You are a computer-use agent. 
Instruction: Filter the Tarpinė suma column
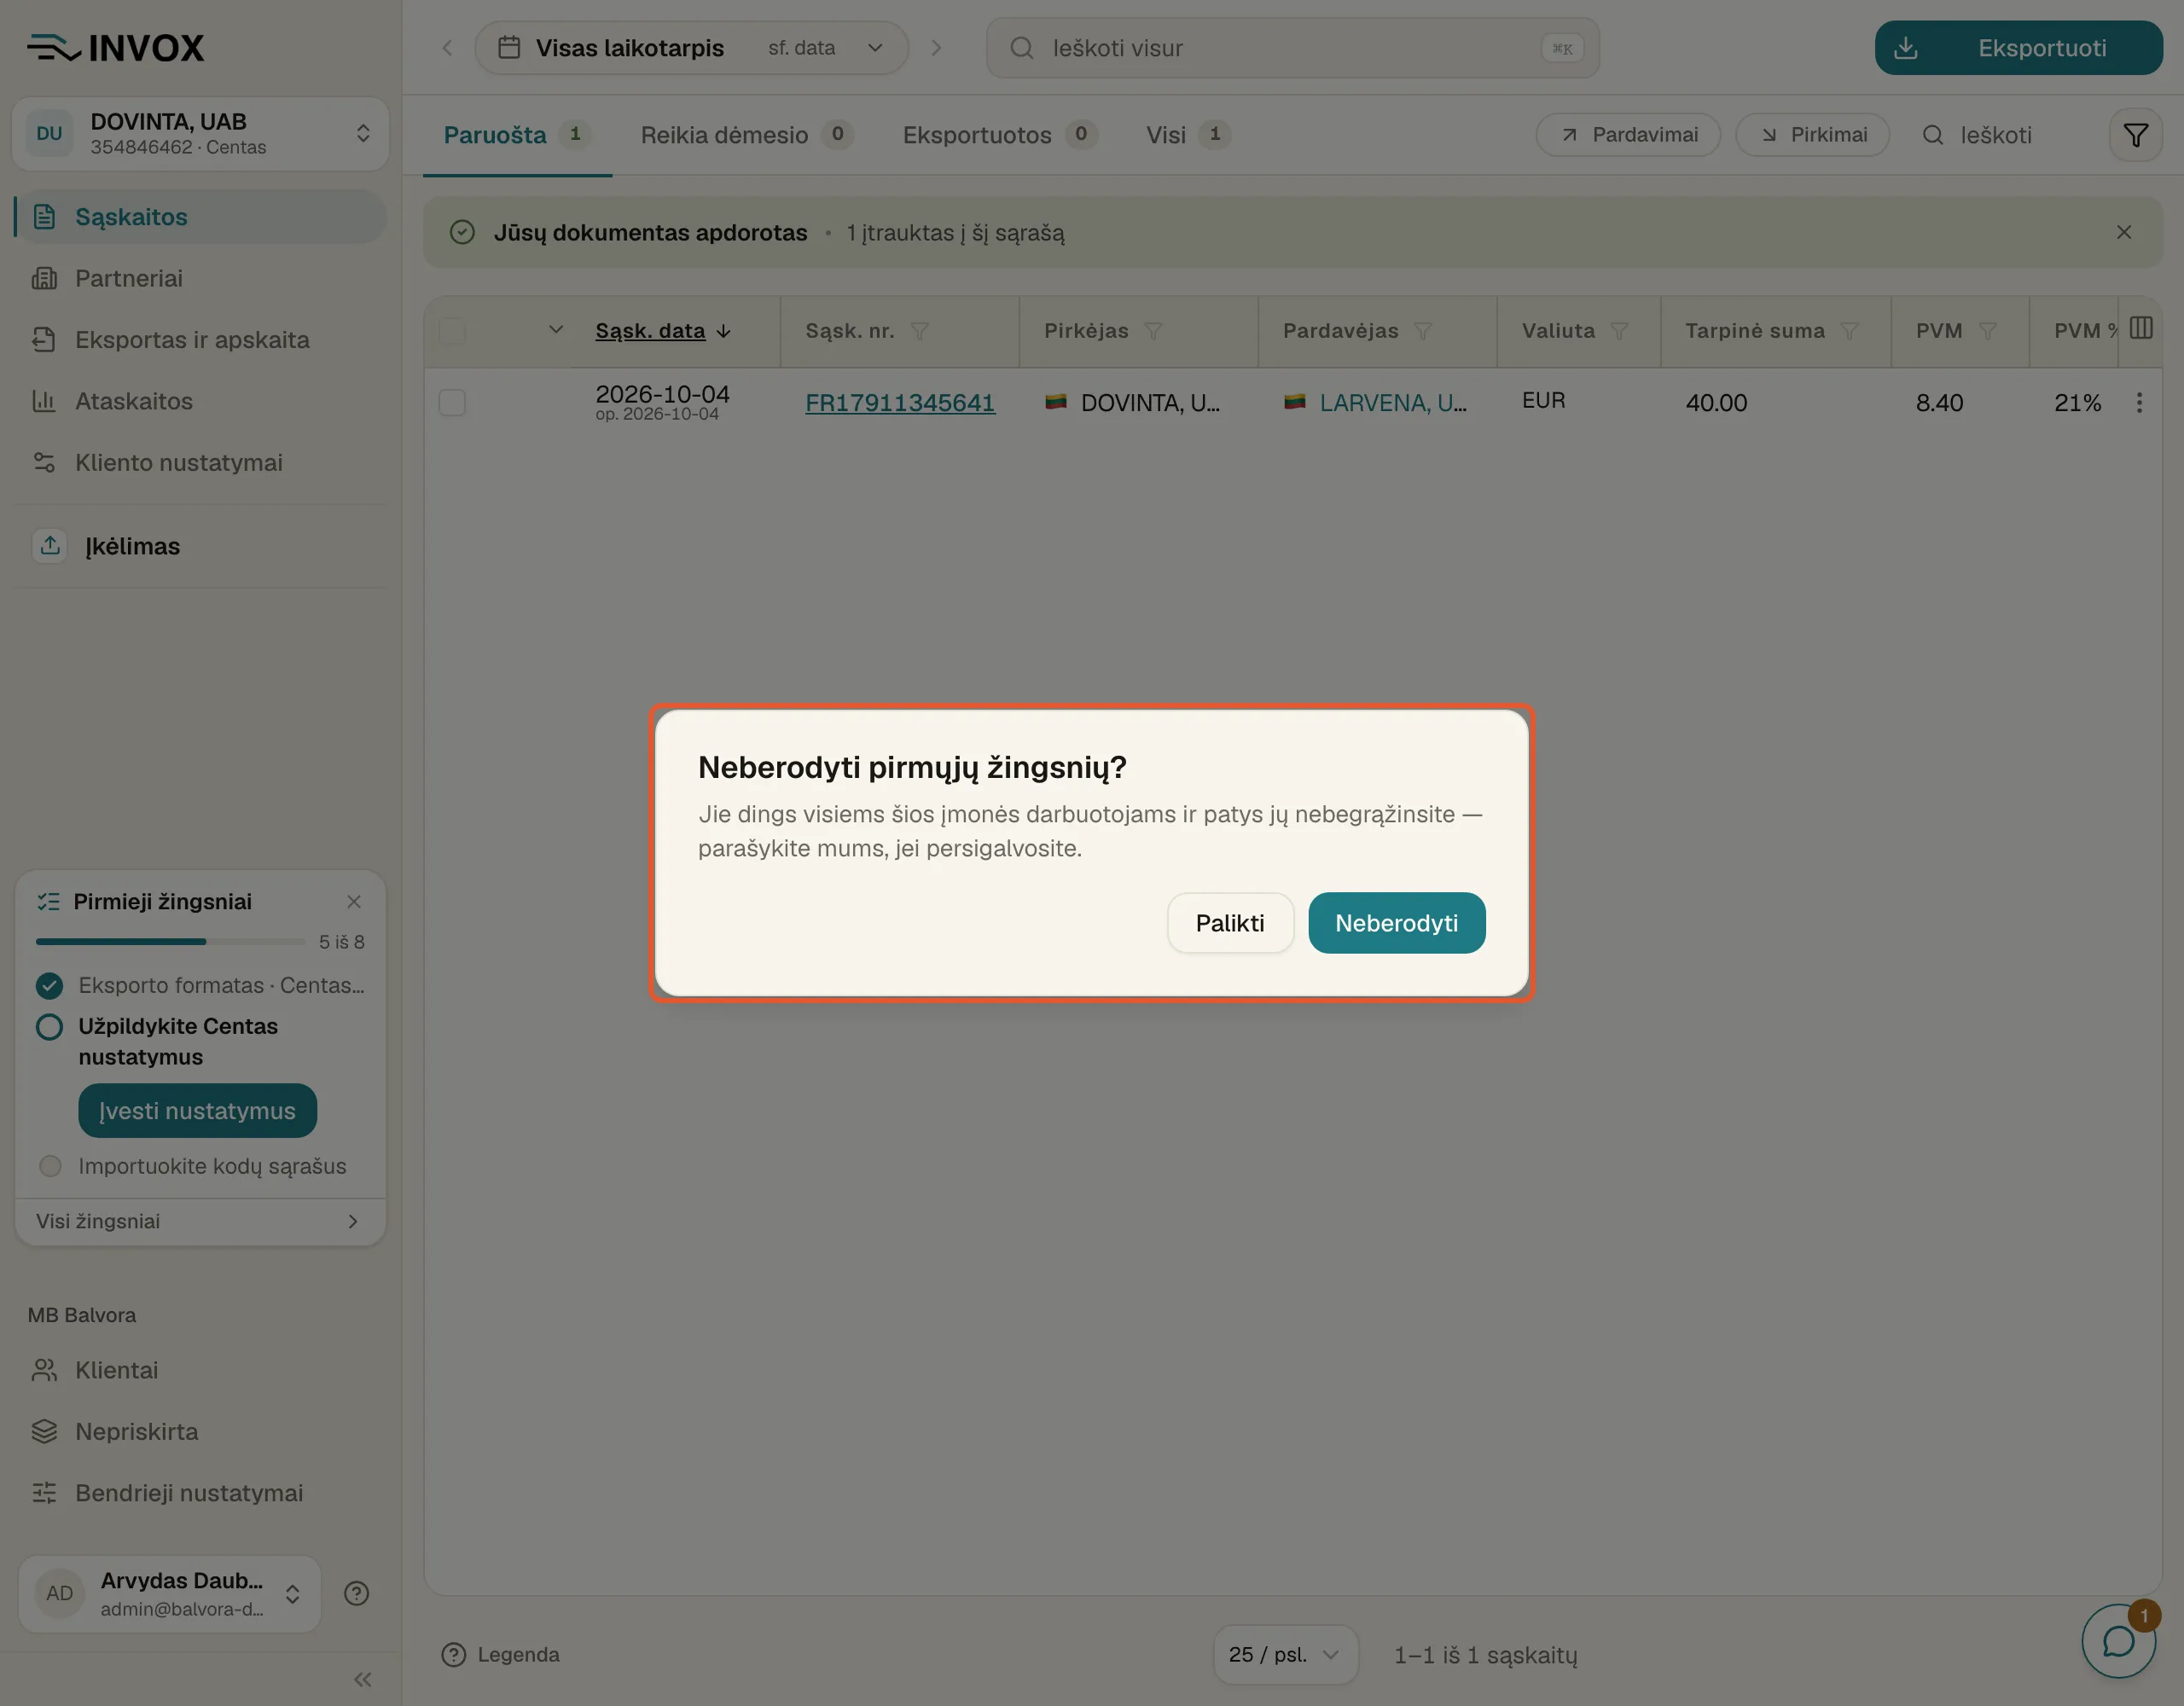[x=1849, y=331]
